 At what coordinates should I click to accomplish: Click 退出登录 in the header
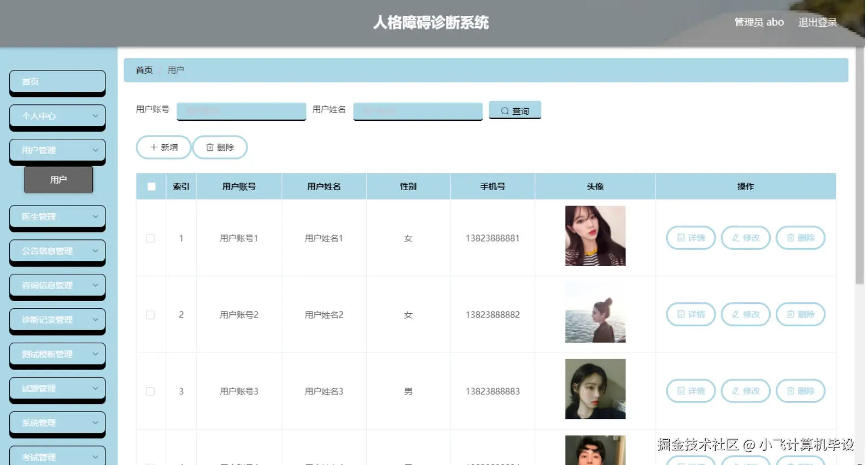tap(817, 22)
